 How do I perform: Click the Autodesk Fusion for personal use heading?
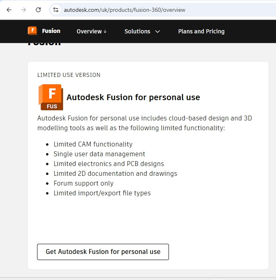pos(133,97)
